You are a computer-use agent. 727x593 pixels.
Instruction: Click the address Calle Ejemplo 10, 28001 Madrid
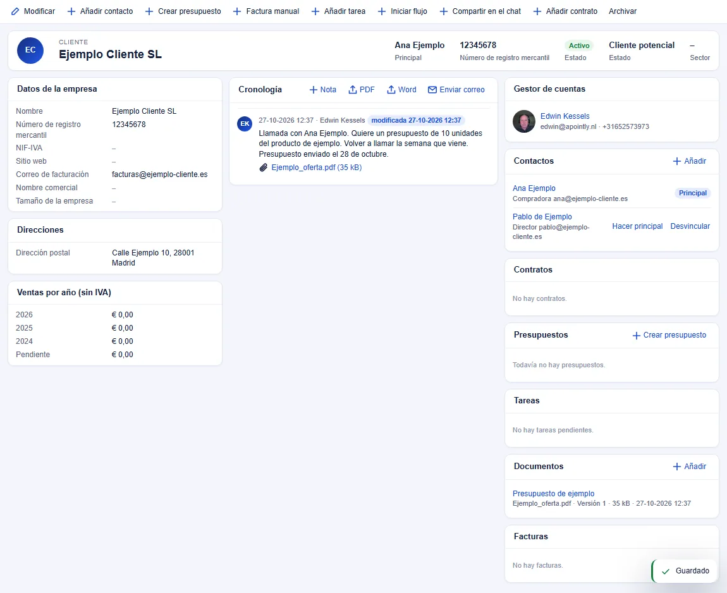(153, 258)
